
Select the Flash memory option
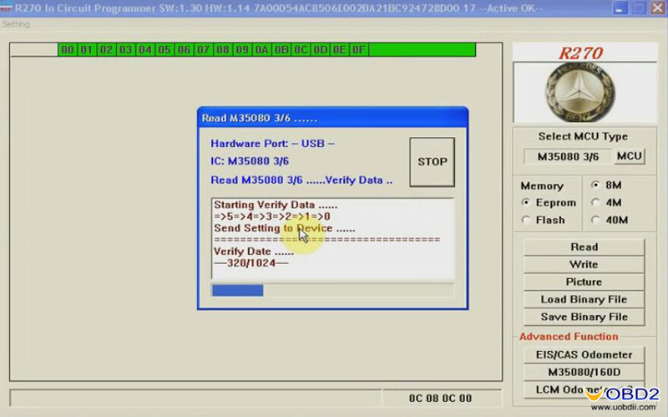(x=544, y=220)
